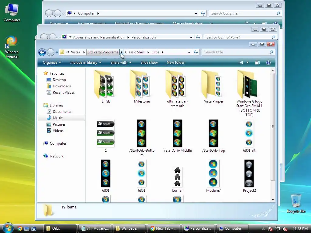Screen dimensions: 311x233
Task: Switch to 7TT Advanc... taskbar button
Action: pyautogui.click(x=95, y=228)
